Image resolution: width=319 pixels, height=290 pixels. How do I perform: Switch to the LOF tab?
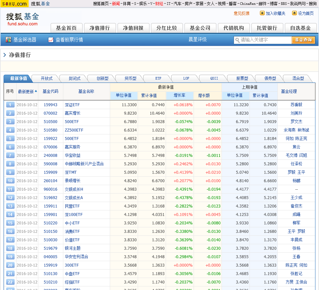(186, 79)
